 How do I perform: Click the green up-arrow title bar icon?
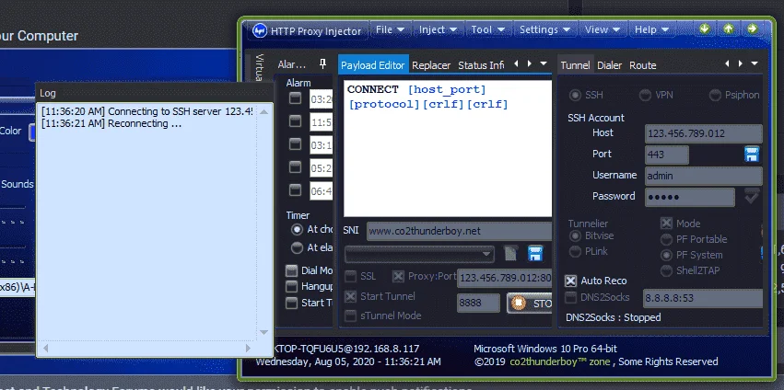click(728, 29)
